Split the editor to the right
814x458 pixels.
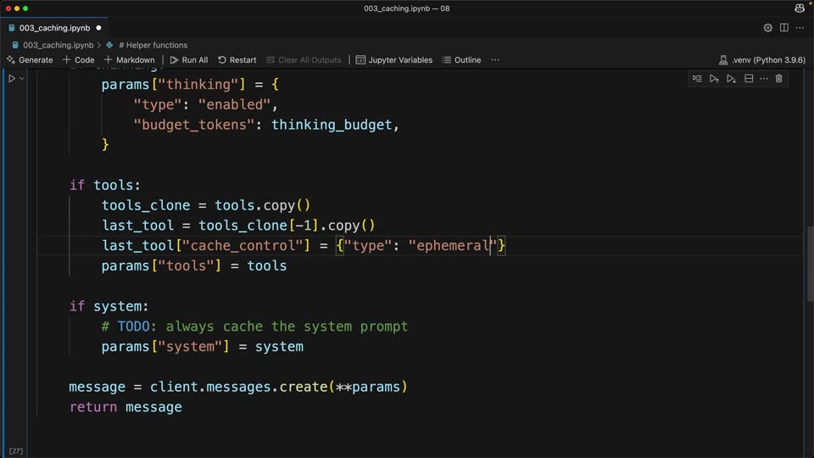783,27
